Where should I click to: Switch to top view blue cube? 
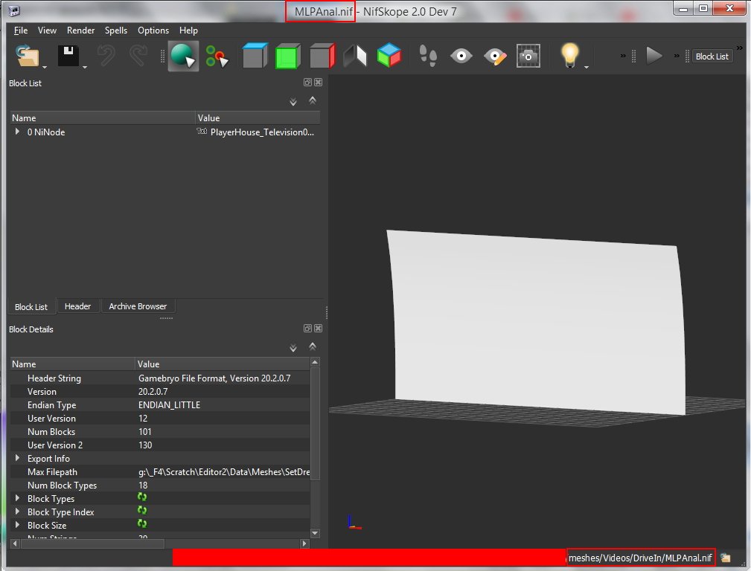(255, 57)
